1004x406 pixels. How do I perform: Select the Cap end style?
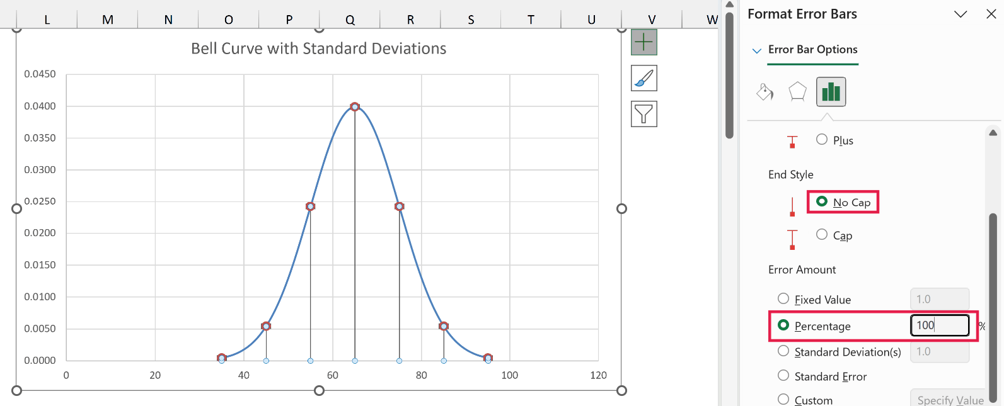coord(822,234)
